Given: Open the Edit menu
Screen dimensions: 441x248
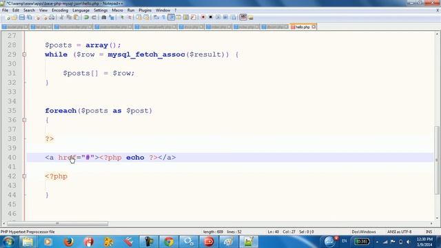Looking at the screenshot, I should (16, 10).
